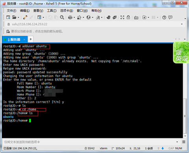Expand the address bar history dropdown
Image resolution: width=189 pixels, height=153 pixels.
tap(182, 24)
